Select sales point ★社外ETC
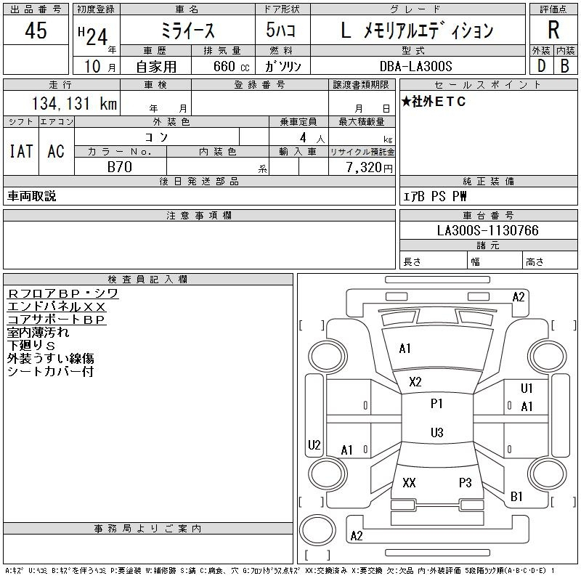Viewport: 581px width, 581px height. pos(434,101)
